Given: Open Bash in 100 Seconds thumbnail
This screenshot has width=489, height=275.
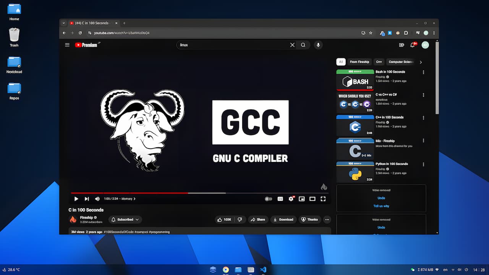Looking at the screenshot, I should point(355,80).
